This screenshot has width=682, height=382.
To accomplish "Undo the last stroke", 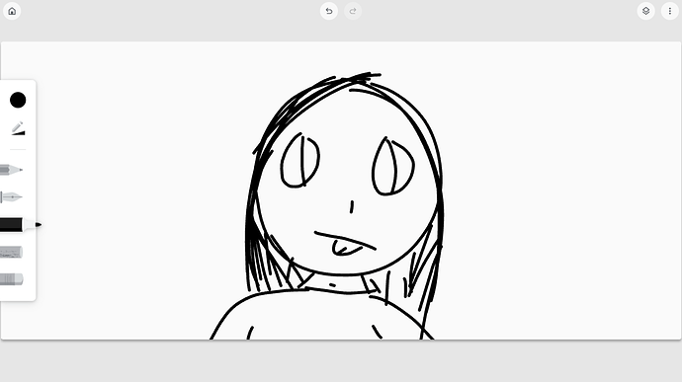I will click(x=329, y=11).
